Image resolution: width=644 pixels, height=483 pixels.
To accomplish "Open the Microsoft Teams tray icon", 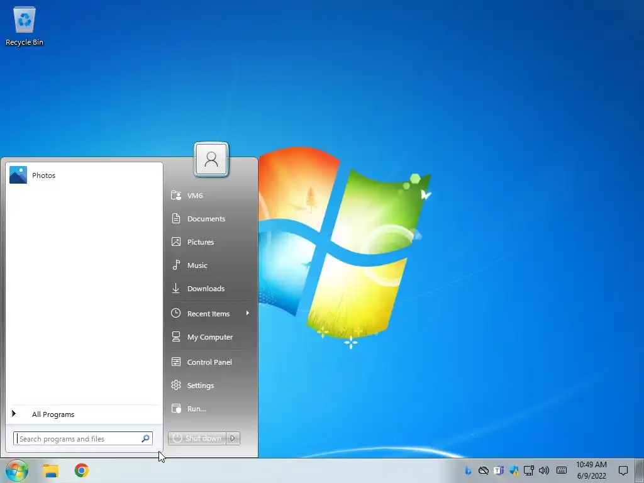I will click(499, 470).
